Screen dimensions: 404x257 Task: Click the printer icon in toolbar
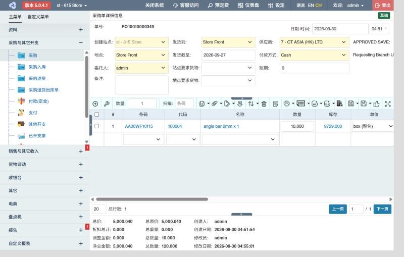click(286, 104)
